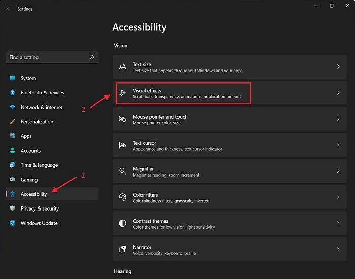Click the Vision section heading
Screen dimensions: 355x279
click(121, 46)
